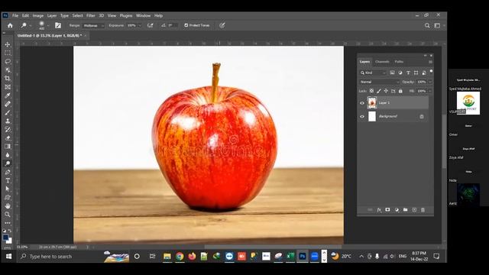Add a layer style (fx) icon
This screenshot has height=275, width=489.
click(x=379, y=210)
